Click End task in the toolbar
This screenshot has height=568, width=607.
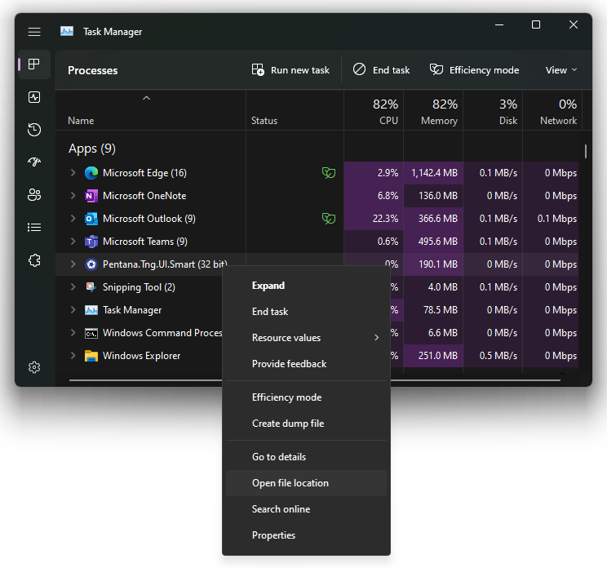tap(382, 70)
